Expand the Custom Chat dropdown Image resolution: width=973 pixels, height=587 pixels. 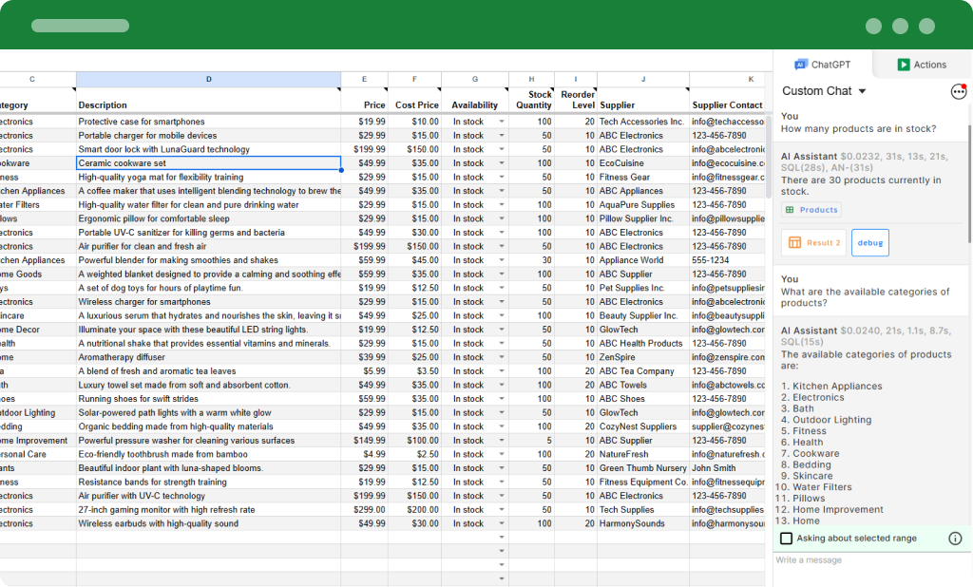click(862, 91)
